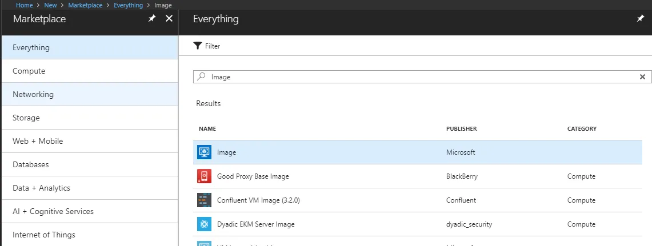Viewport: 652px width, 246px height.
Task: Close the Marketplace blade
Action: (169, 19)
